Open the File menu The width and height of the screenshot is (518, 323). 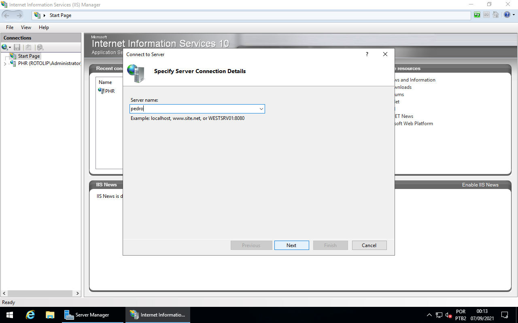(x=9, y=27)
